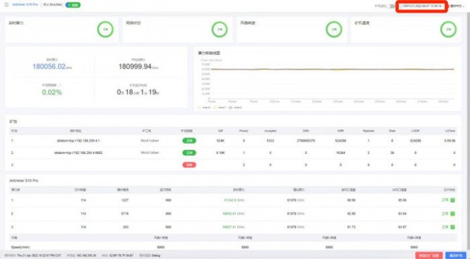Click the realtime hashrate value 180056.02

coord(49,67)
